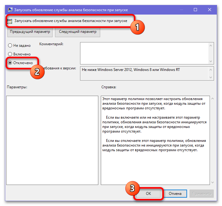Click the comment box scroll-up arrow
The height and width of the screenshot is (206, 222).
(x=211, y=46)
